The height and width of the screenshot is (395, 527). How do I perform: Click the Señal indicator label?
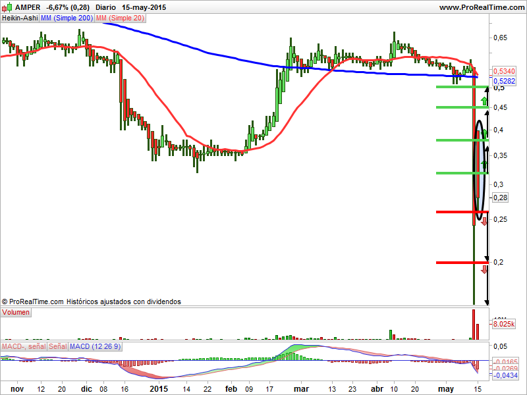(x=58, y=347)
